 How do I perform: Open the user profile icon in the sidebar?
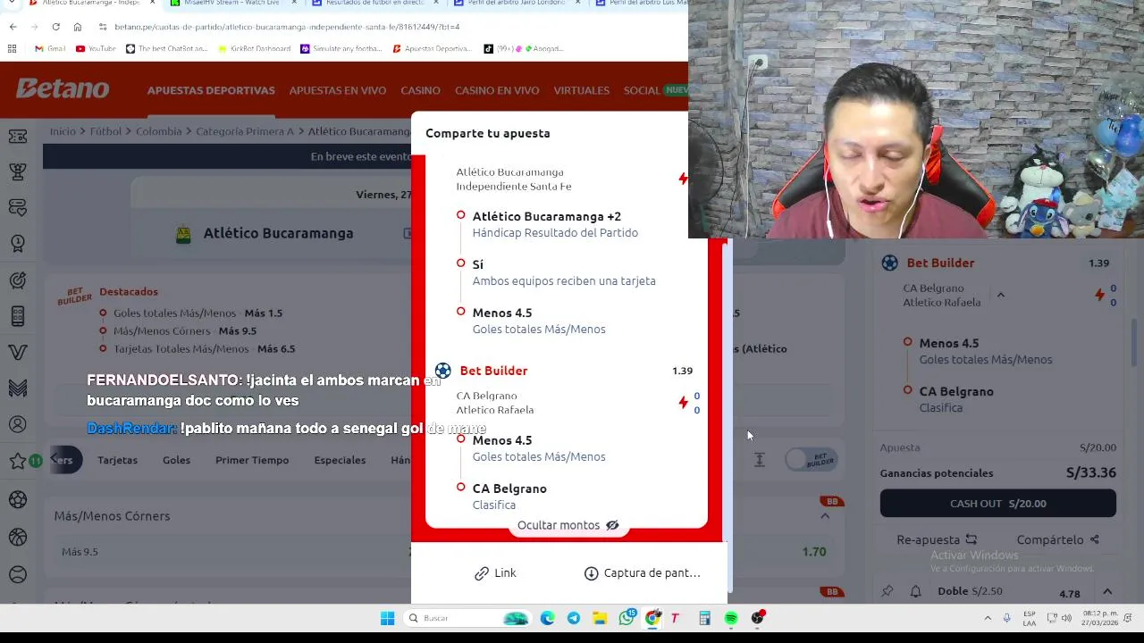click(x=17, y=424)
